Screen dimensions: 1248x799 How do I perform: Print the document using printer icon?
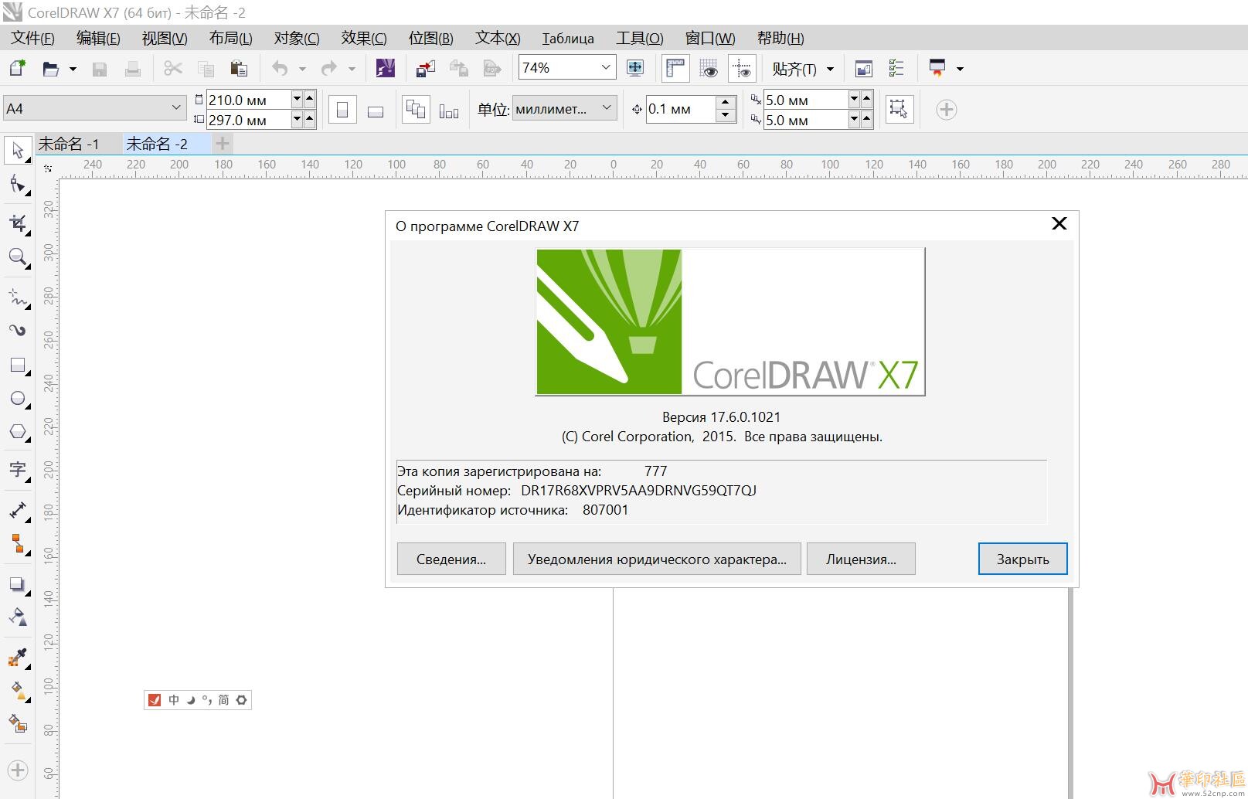133,69
